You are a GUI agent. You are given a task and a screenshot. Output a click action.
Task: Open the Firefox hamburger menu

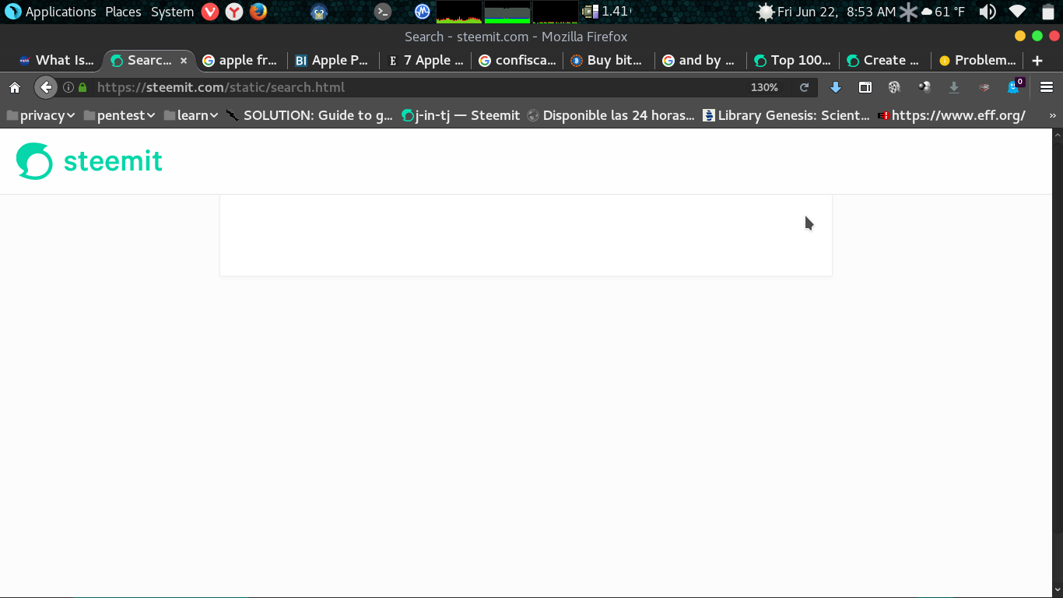pyautogui.click(x=1047, y=87)
